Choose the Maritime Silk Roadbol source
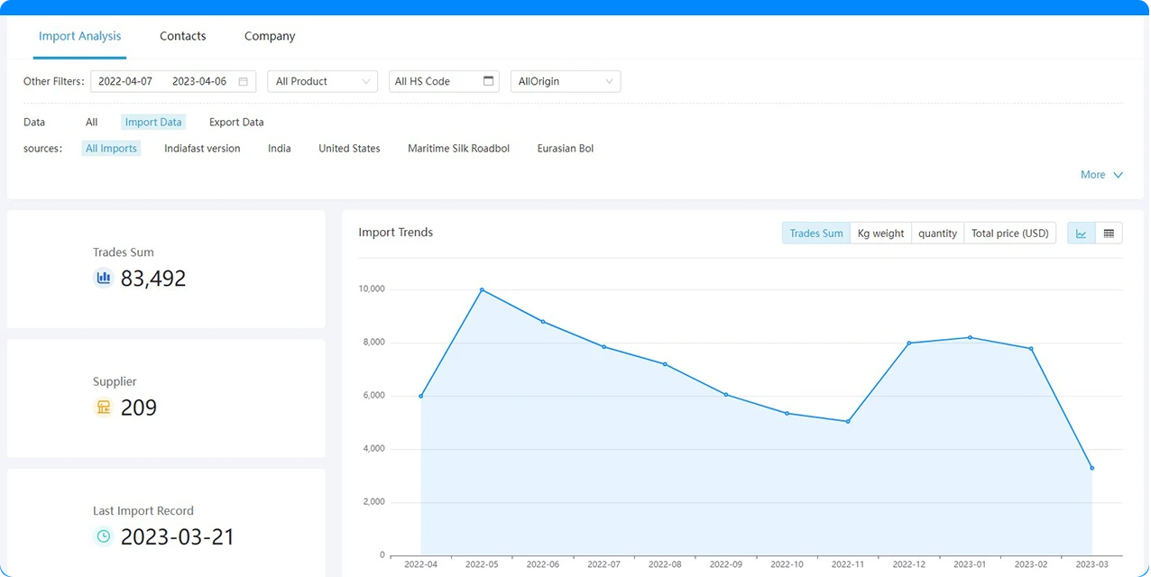The height and width of the screenshot is (577, 1151). [x=458, y=148]
